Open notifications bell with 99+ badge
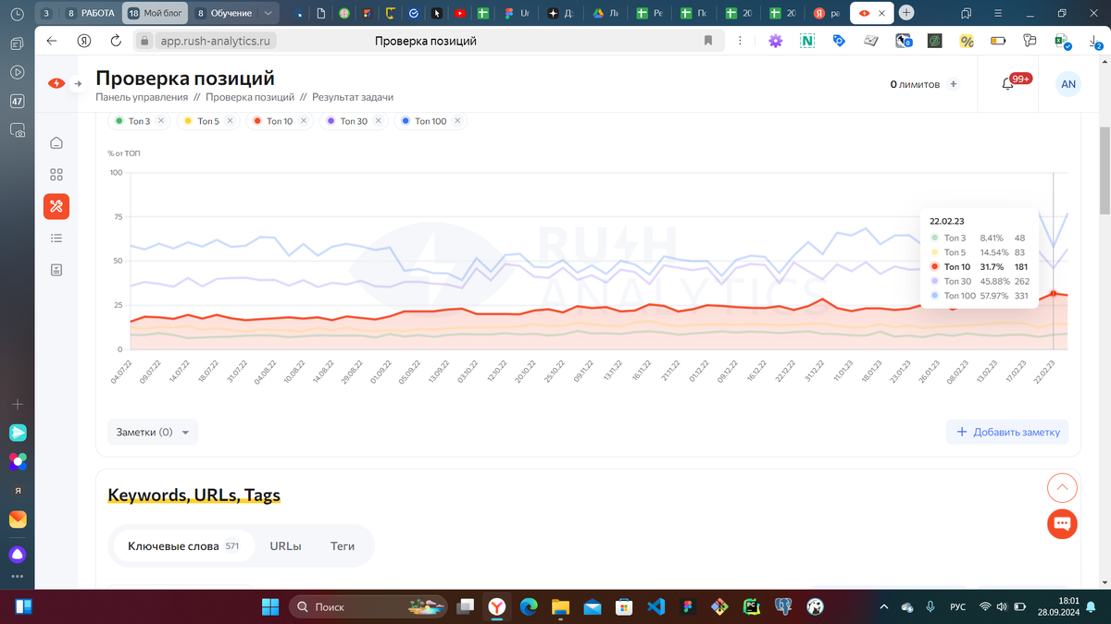1111x624 pixels. coord(1008,83)
